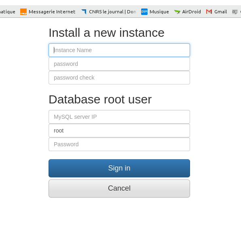Select the root username field
The width and height of the screenshot is (241, 240).
pos(119,131)
